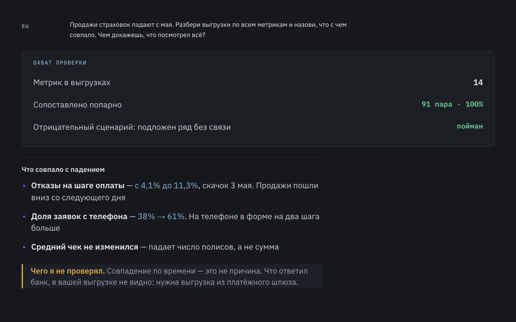
Task: Click the bullet dot before Отказы на шаге оплаты
Action: coord(24,186)
